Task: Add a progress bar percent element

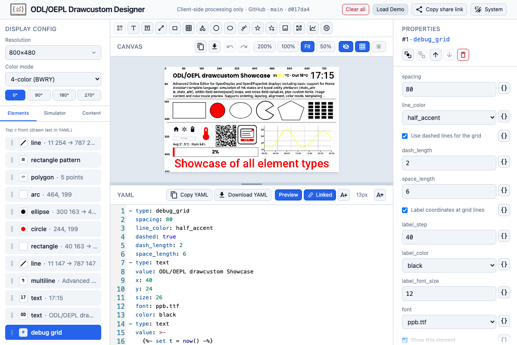Action: click(327, 28)
